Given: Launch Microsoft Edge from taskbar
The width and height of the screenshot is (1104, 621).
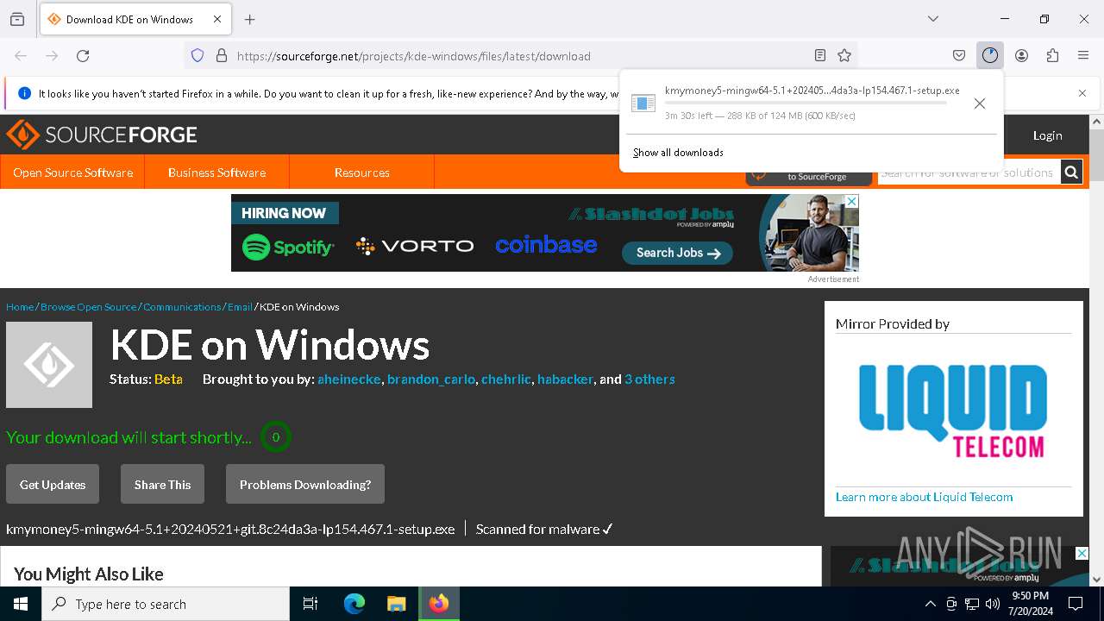Looking at the screenshot, I should pos(354,604).
